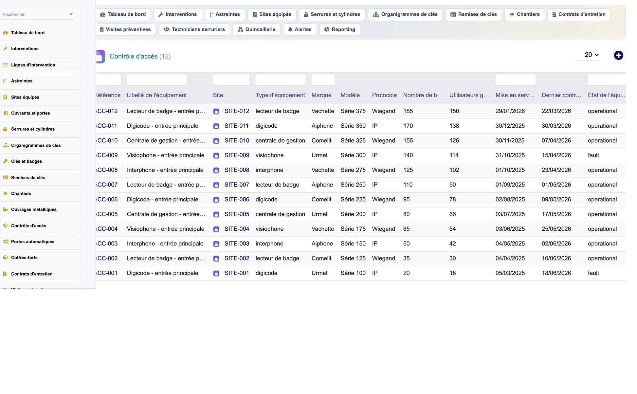Viewport: 637px width, 394px height.
Task: Open the Serrures et cylindres top tab
Action: (x=332, y=14)
